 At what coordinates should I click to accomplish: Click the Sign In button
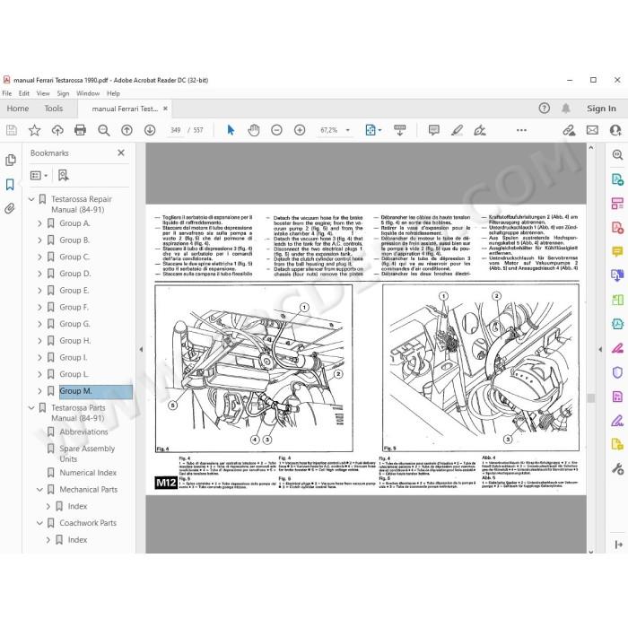(x=601, y=109)
